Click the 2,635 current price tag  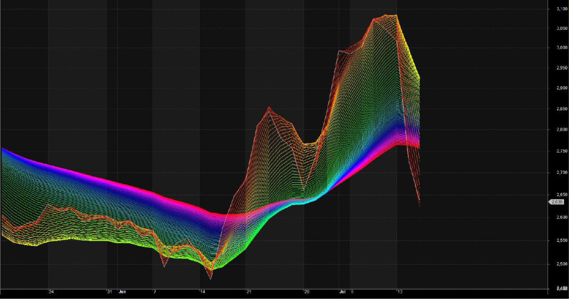(557, 202)
